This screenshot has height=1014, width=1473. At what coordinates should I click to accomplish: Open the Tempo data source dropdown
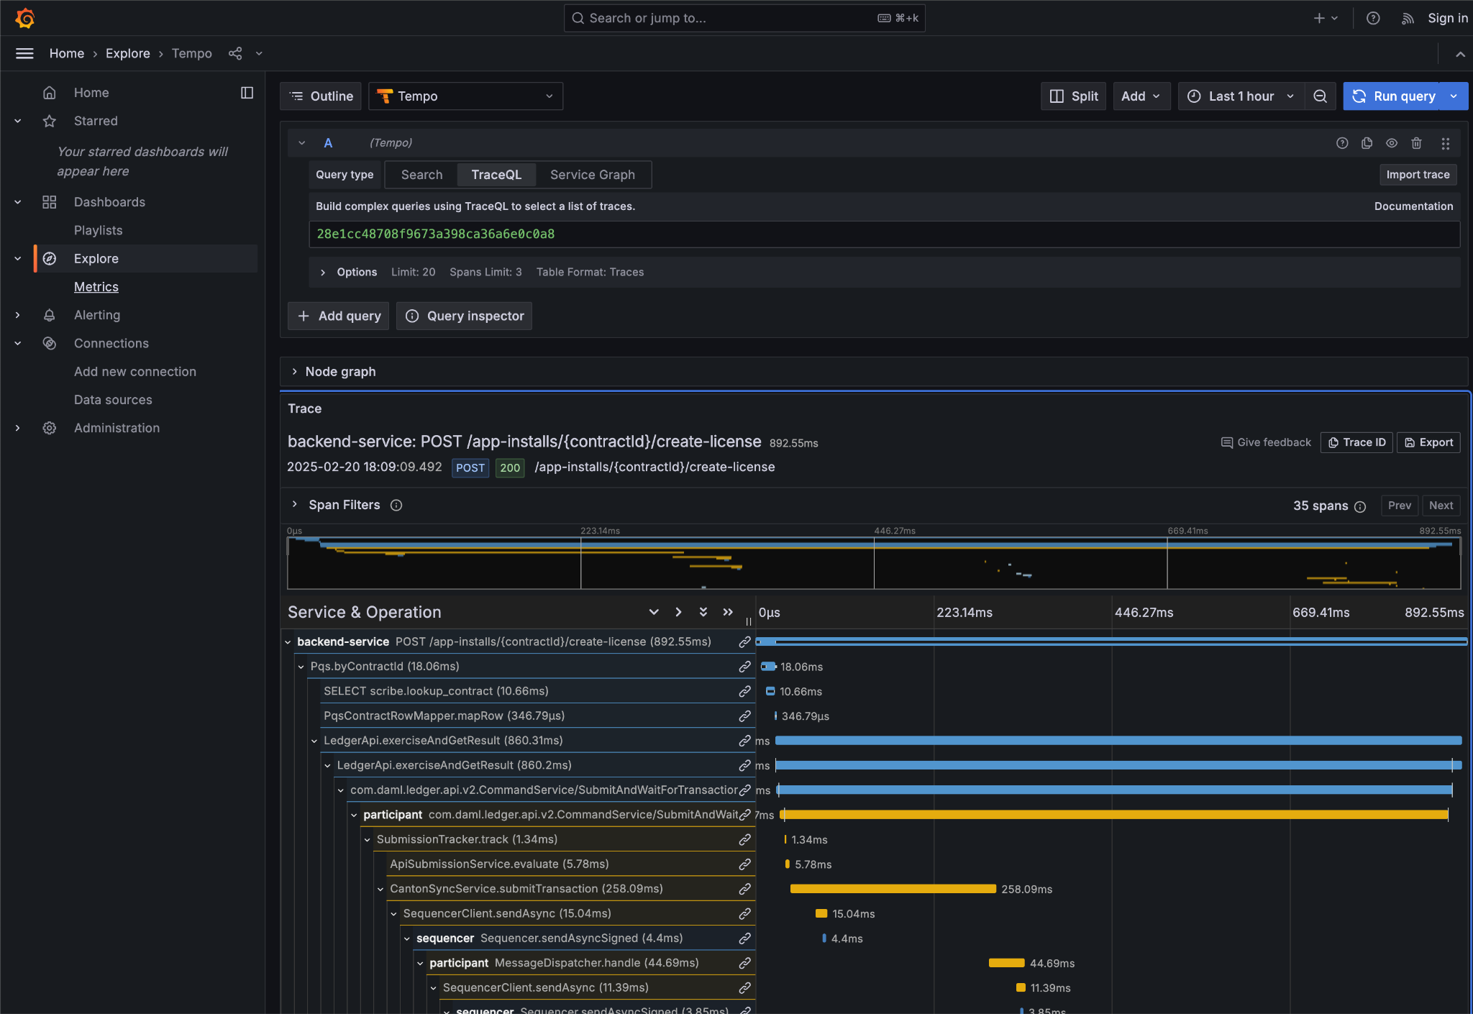[465, 96]
